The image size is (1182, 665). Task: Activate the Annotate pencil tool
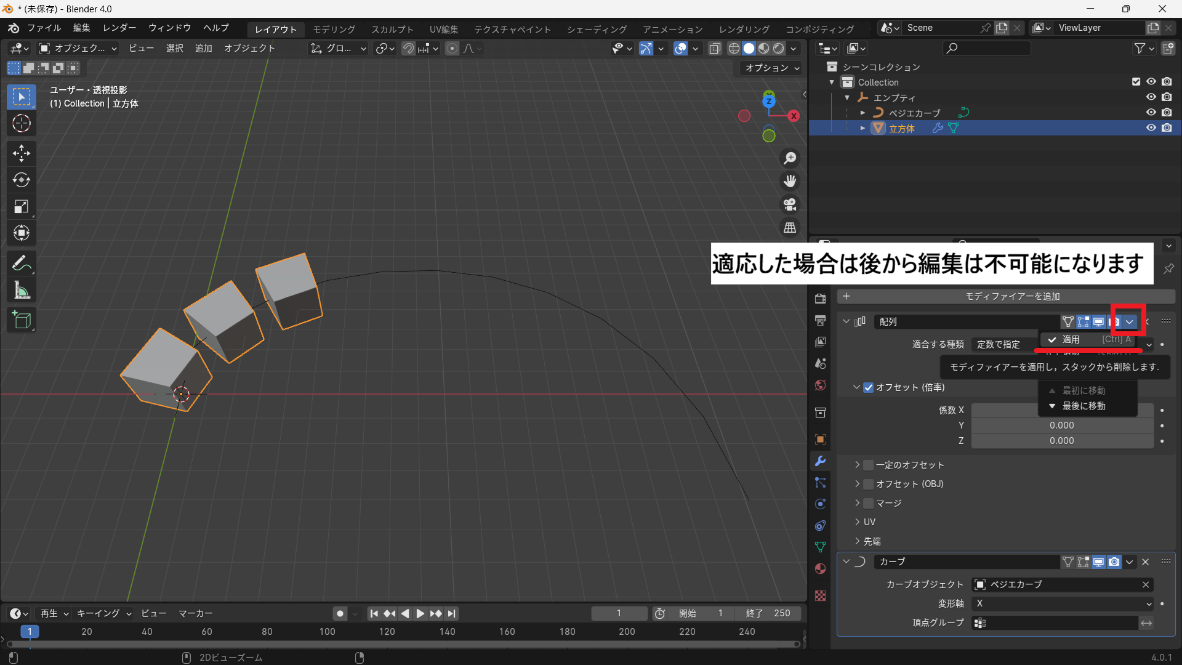point(22,264)
